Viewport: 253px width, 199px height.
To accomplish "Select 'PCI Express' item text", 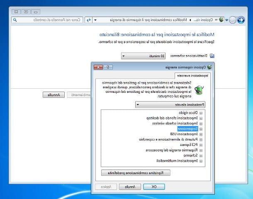I will 189,145.
